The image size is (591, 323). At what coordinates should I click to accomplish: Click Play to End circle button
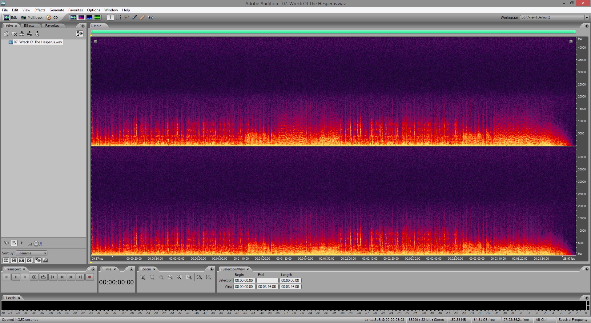tap(34, 277)
